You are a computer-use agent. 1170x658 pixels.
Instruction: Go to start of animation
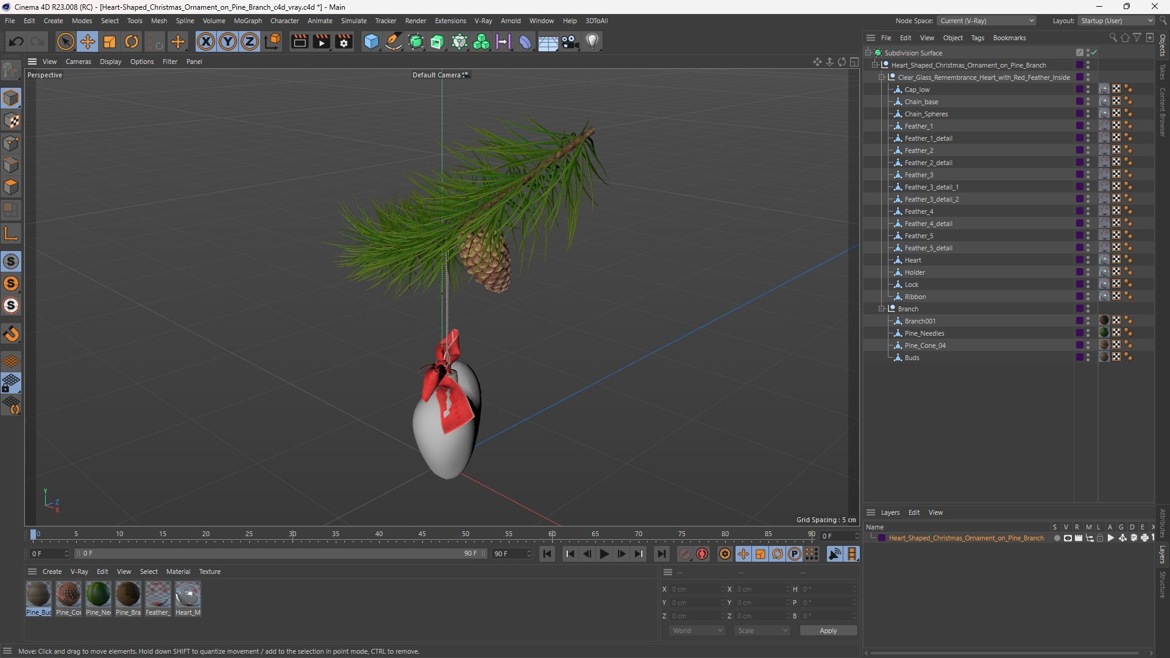547,554
